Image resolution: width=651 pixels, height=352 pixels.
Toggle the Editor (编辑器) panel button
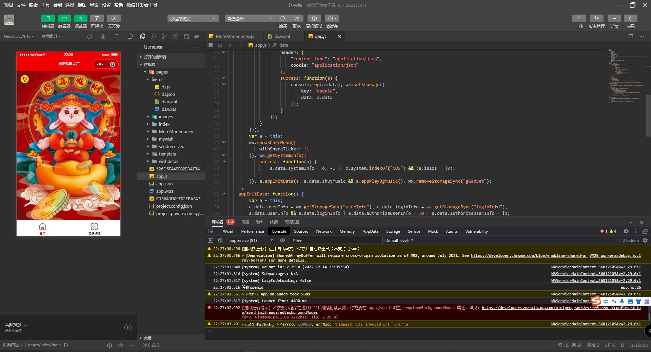tap(64, 19)
